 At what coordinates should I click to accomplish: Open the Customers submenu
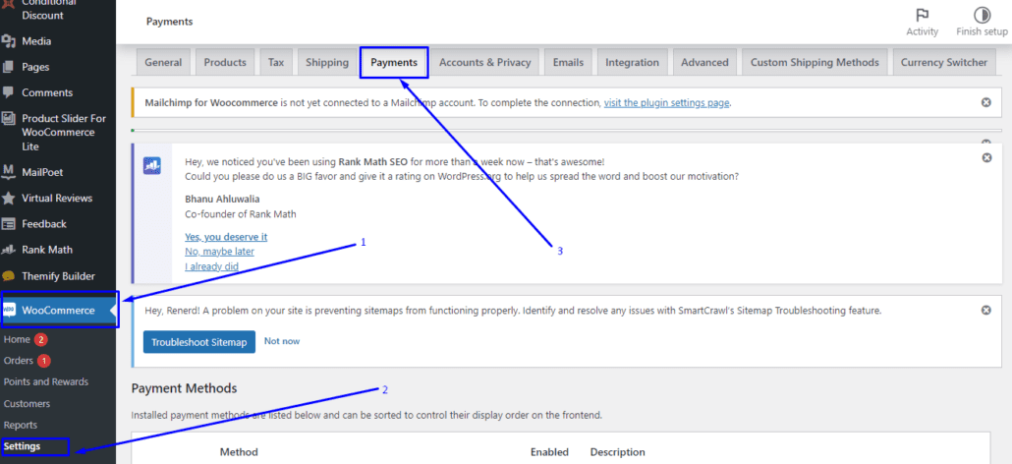[27, 403]
